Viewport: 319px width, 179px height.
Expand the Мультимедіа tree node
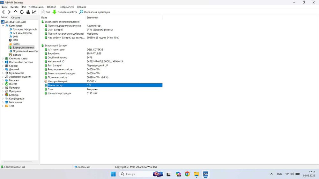click(x=3, y=73)
